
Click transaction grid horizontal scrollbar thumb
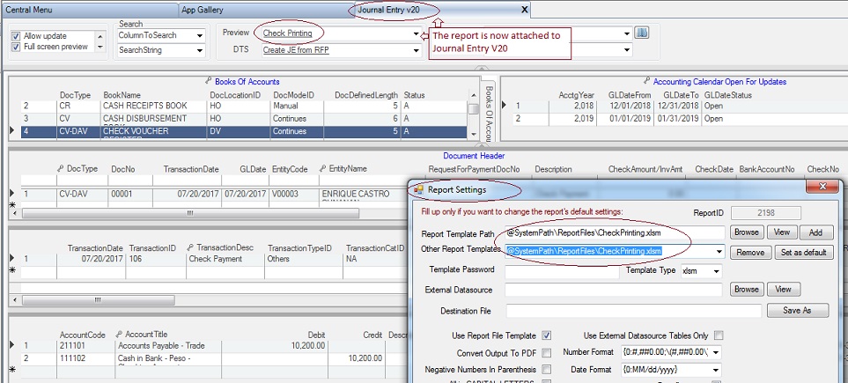pos(98,299)
